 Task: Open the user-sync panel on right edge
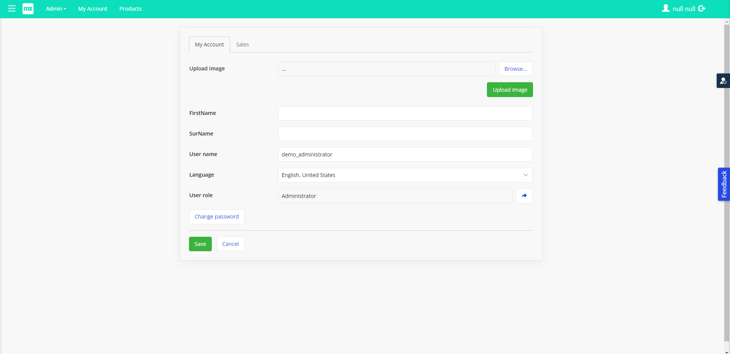[723, 81]
